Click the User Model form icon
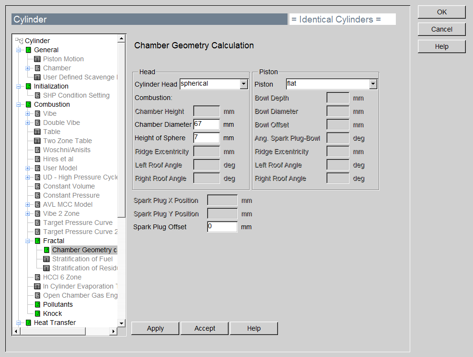The width and height of the screenshot is (473, 357). tap(37, 168)
